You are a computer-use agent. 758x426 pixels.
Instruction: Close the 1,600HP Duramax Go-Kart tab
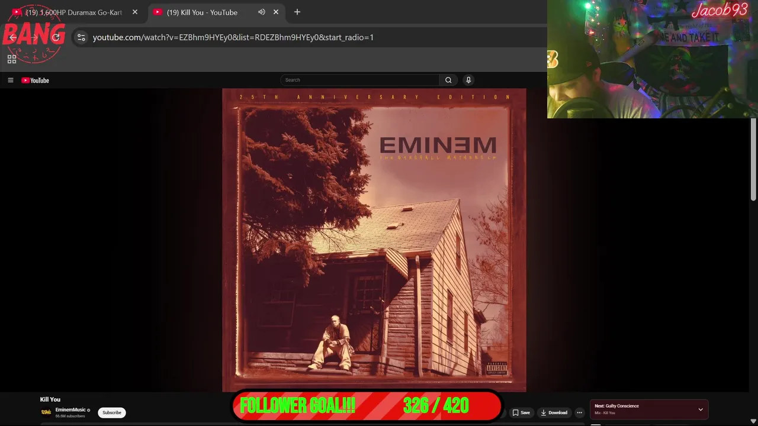pos(135,12)
